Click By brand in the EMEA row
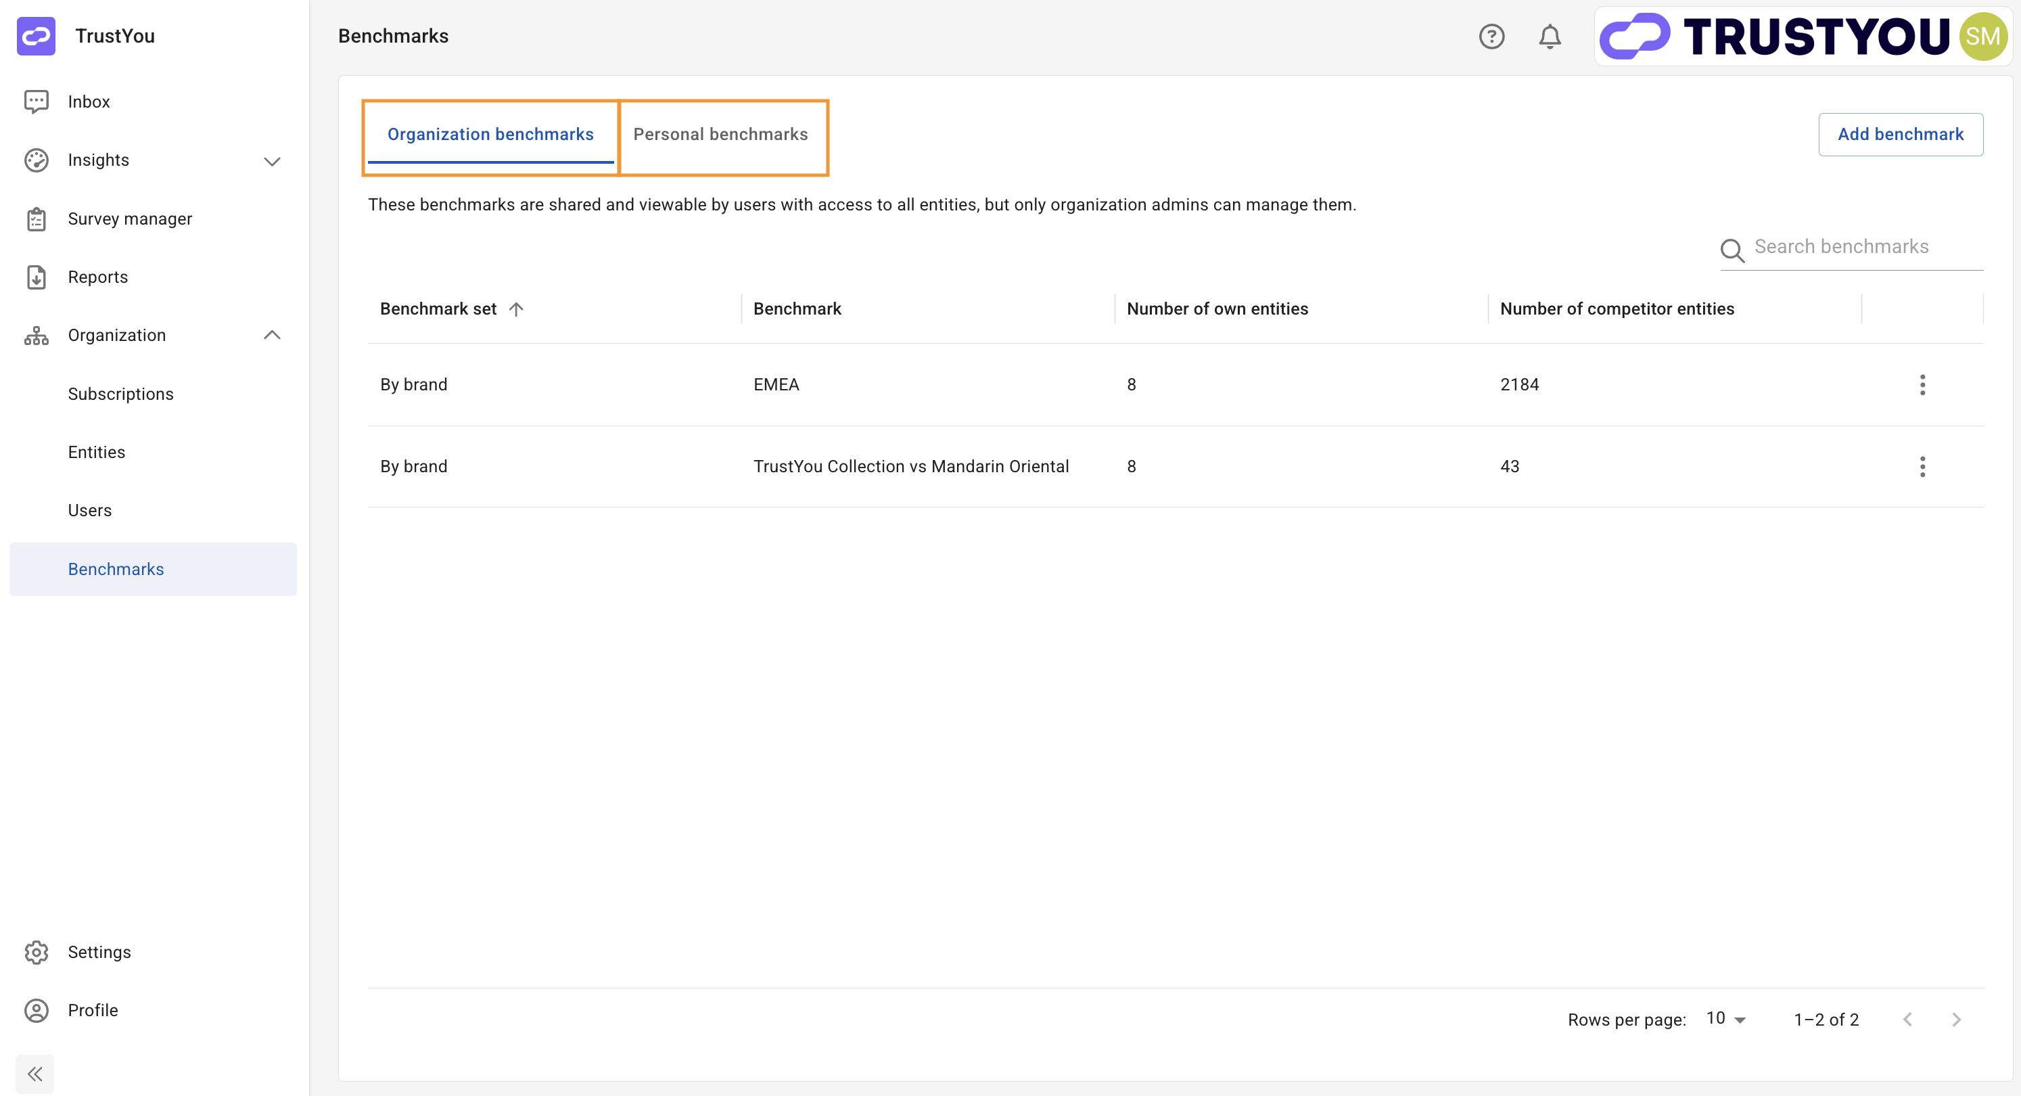This screenshot has width=2021, height=1096. pyautogui.click(x=413, y=384)
